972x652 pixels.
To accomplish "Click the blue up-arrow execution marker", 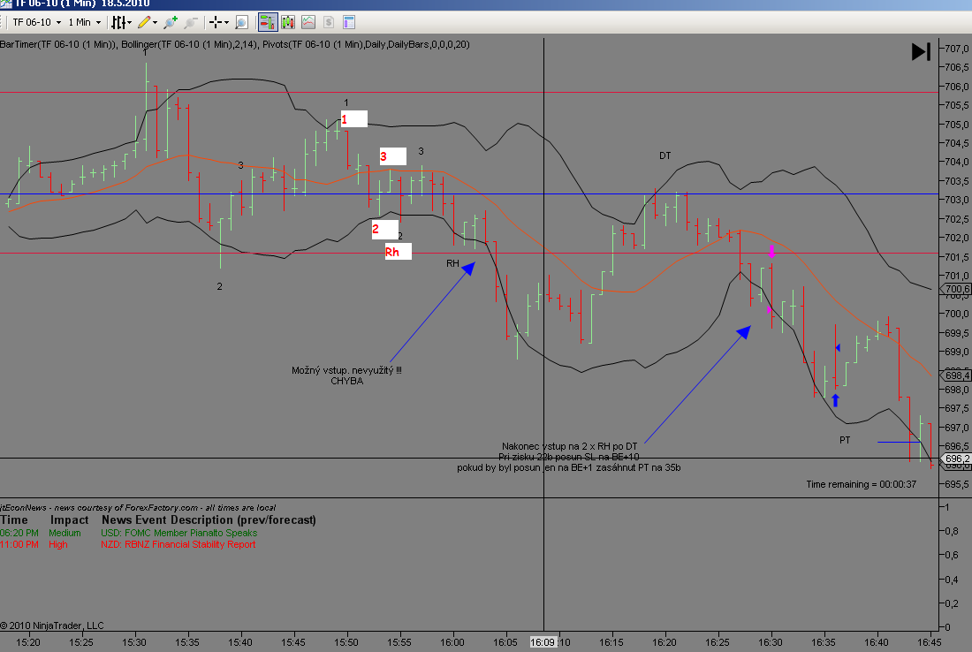I will point(835,400).
